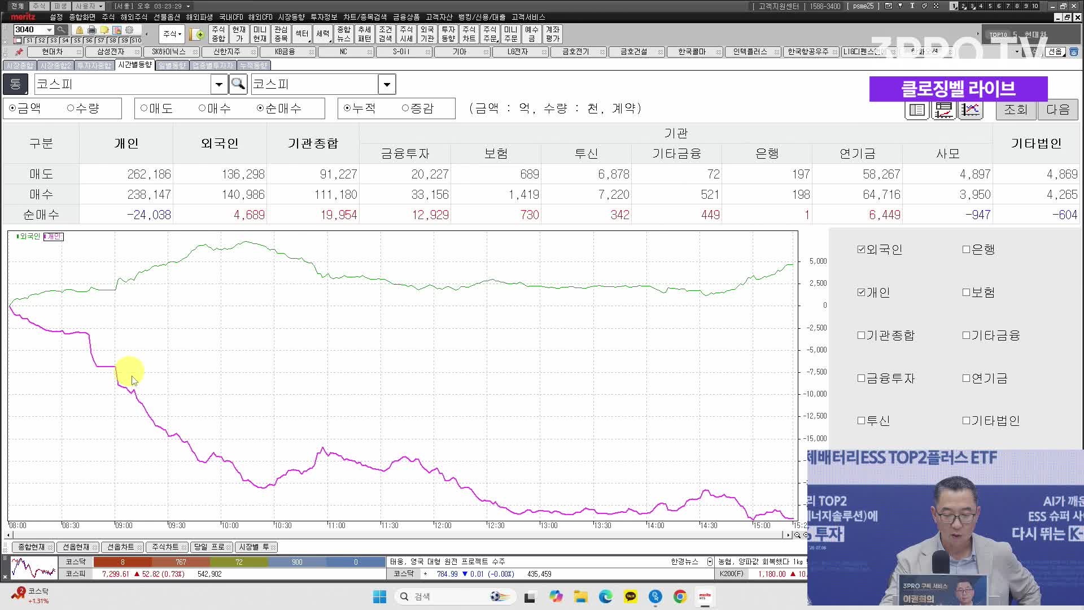This screenshot has width=1084, height=610.
Task: Enable the 금융투자 chart series checkbox
Action: [861, 378]
